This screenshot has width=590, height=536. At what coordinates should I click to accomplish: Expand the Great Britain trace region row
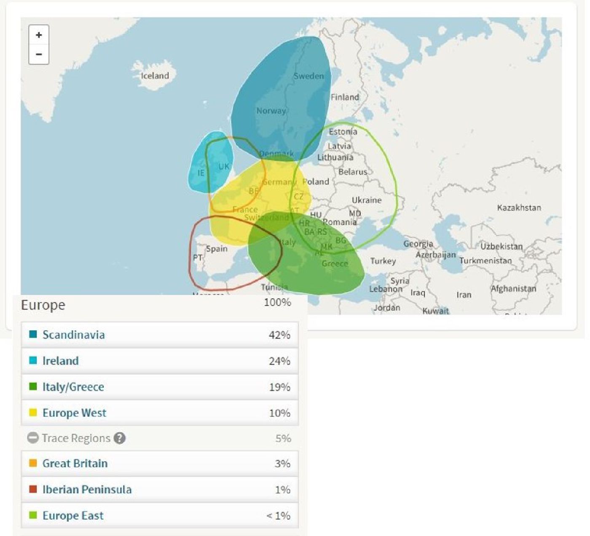[159, 464]
